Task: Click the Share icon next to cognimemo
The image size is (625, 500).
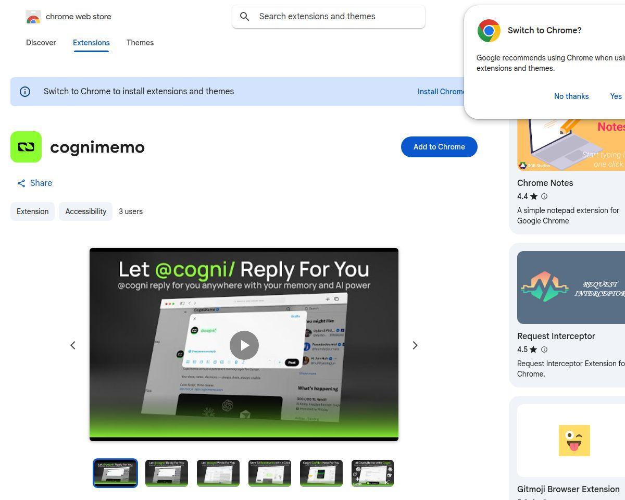Action: 21,183
